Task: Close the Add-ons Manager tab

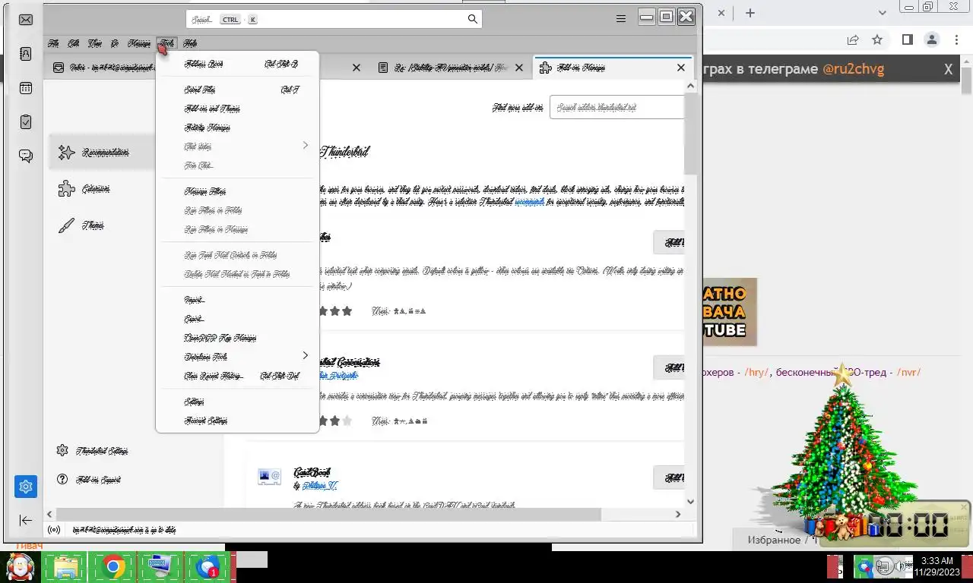Action: click(x=681, y=68)
